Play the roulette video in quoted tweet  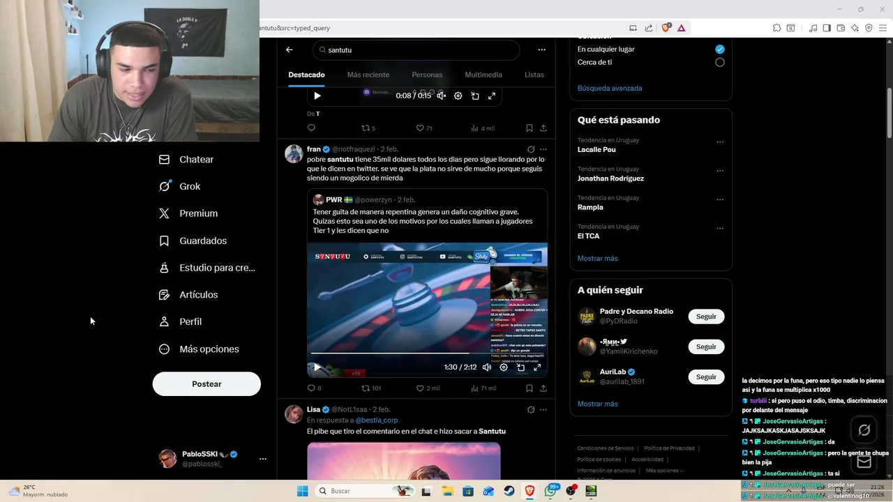(x=317, y=367)
